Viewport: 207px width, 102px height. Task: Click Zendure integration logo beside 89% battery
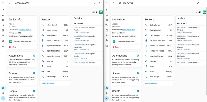point(204,12)
